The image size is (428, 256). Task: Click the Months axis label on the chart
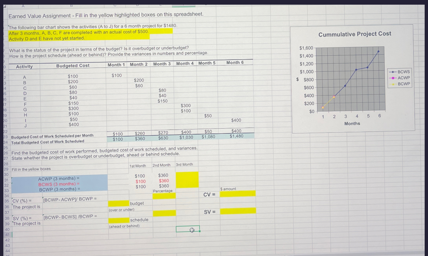click(353, 124)
